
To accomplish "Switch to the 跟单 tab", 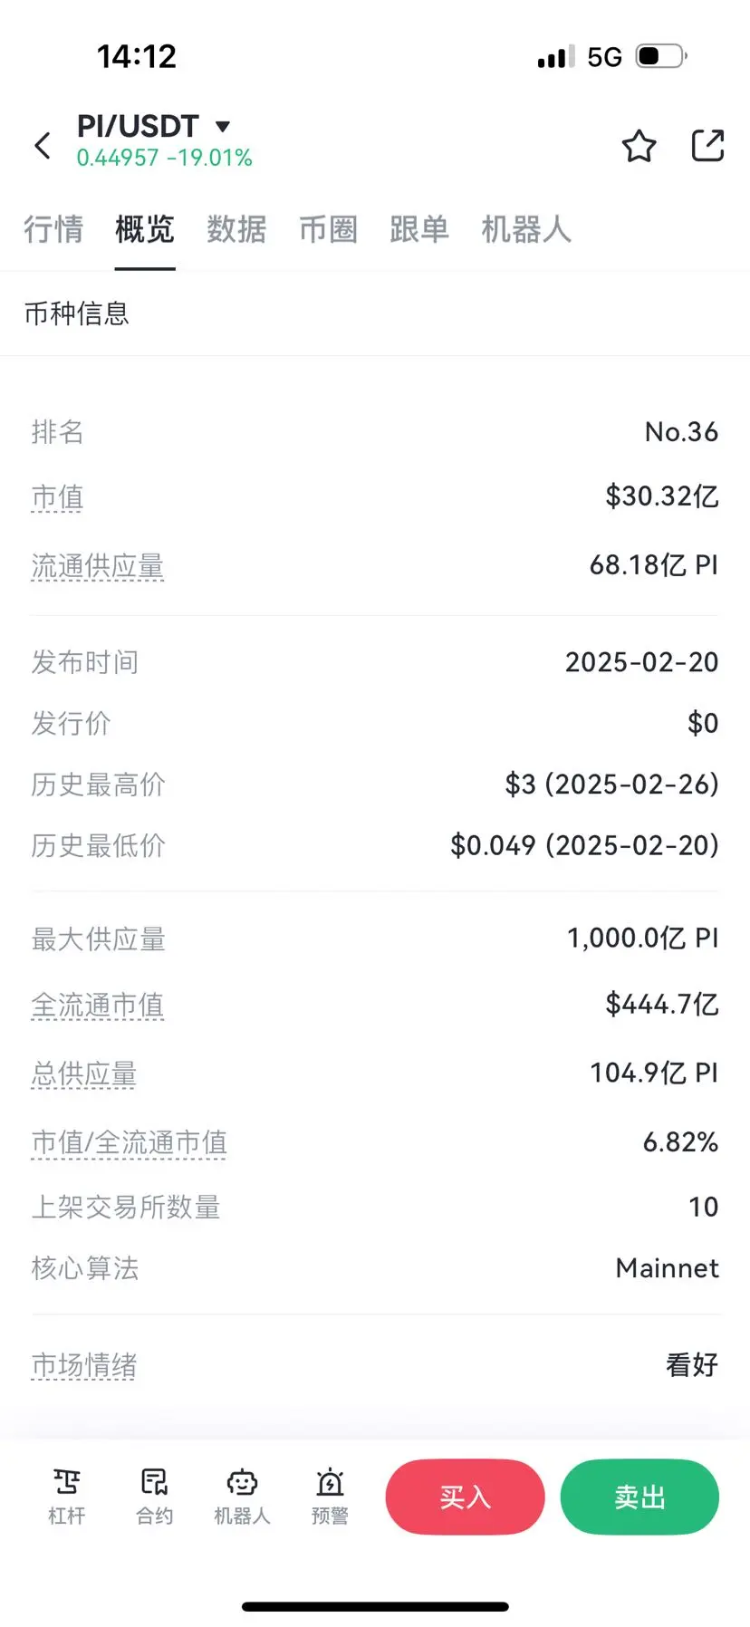I will coord(419,229).
